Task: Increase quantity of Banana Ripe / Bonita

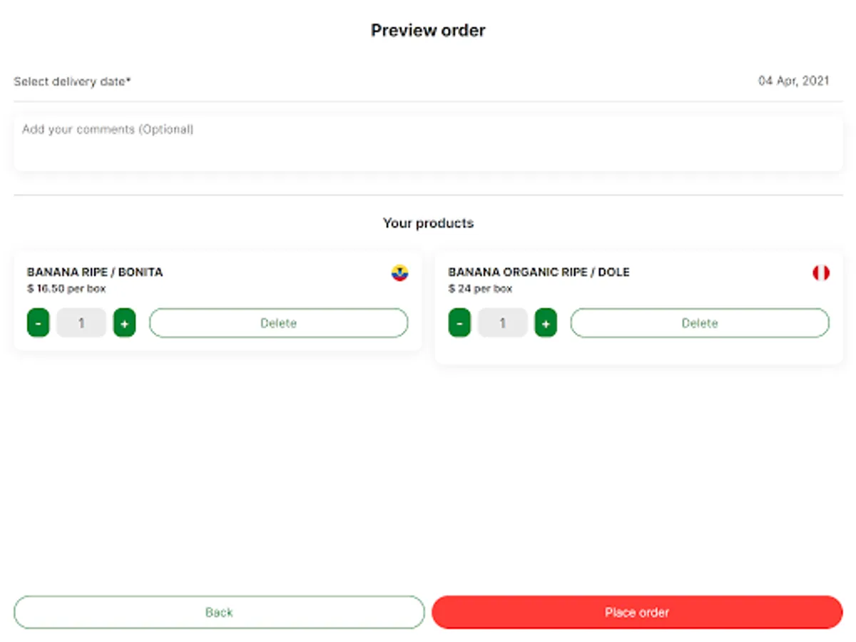Action: [124, 323]
